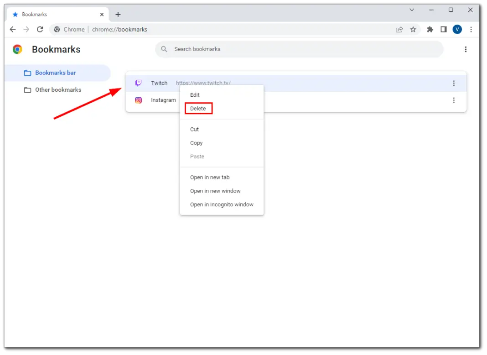The height and width of the screenshot is (355, 487).
Task: Open the Bookmarks page organize menu
Action: point(466,49)
